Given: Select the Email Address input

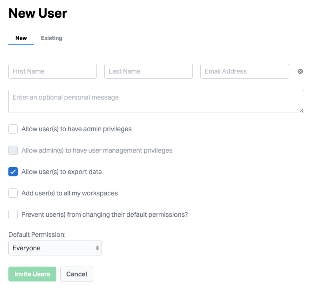Looking at the screenshot, I should coord(245,71).
